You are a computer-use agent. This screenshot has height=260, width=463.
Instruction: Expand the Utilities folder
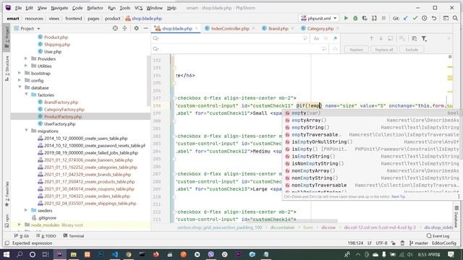[26, 66]
